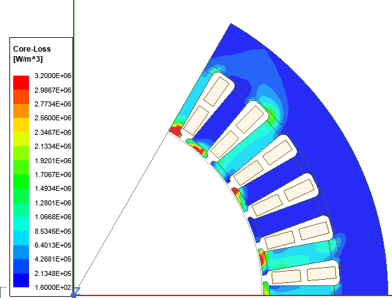Viewport: 392px width, 298px height.
Task: Select the dark blue bottom legend band
Action: (x=21, y=280)
